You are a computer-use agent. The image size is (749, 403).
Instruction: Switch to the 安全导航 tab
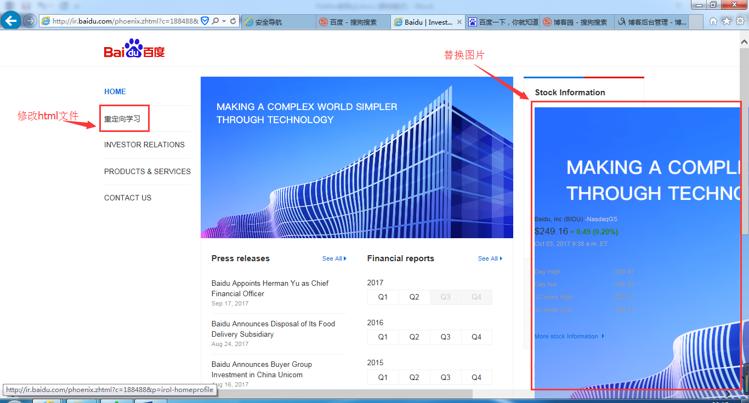click(x=279, y=22)
